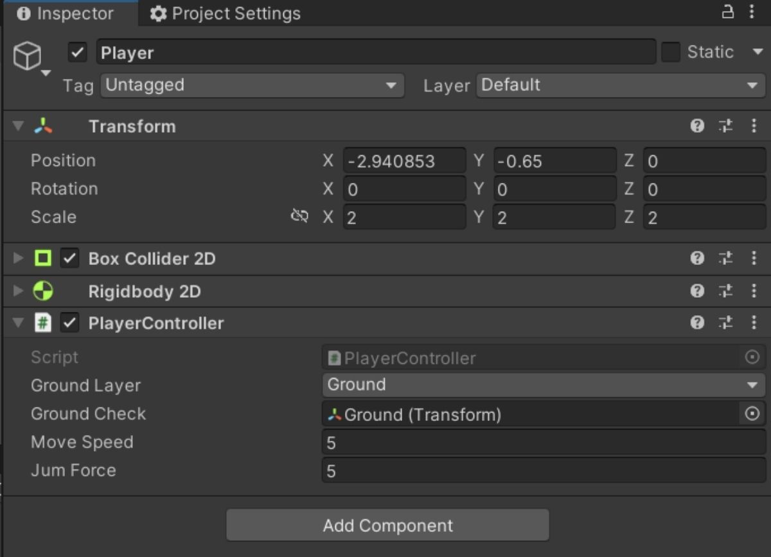The width and height of the screenshot is (771, 557).
Task: Click the Add Component button
Action: point(387,526)
